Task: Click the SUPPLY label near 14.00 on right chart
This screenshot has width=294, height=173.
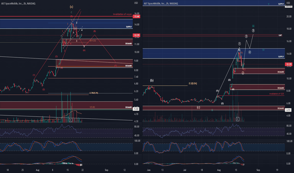Action: (281, 57)
